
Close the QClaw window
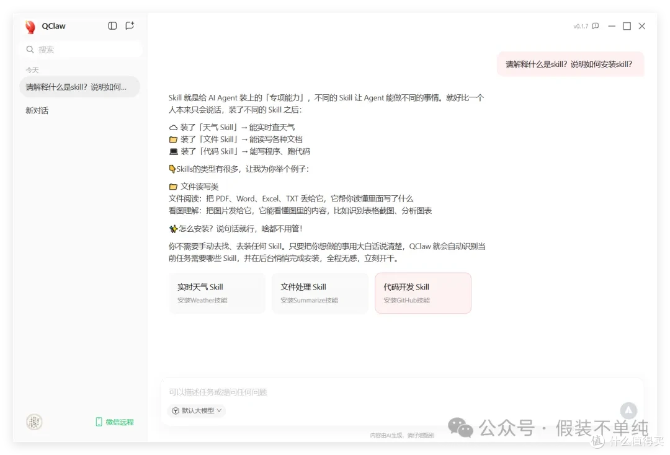[x=642, y=26]
